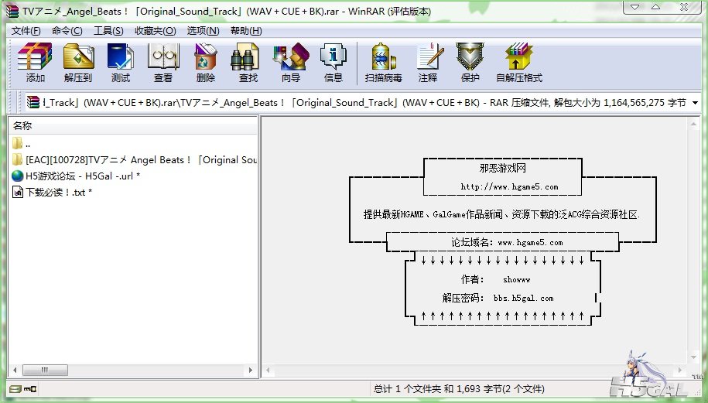
Task: Click the file list horizontal scrollbar thumb
Action: click(x=45, y=370)
